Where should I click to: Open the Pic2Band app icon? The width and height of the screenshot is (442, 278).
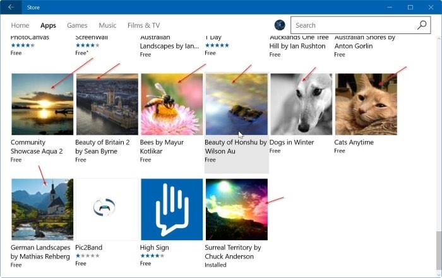(107, 209)
